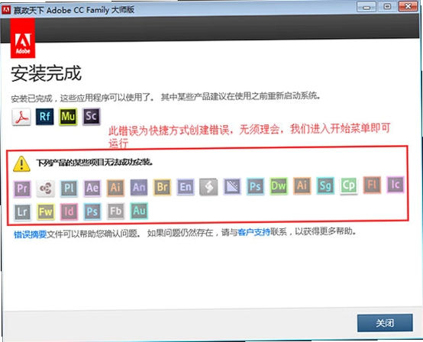Click the yellow warning triangle icon
Viewport: 423px width, 342px height.
21,163
